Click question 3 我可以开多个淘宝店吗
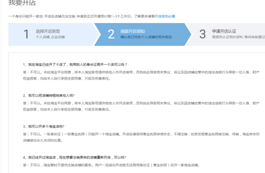The height and width of the screenshot is (173, 265). pyautogui.click(x=44, y=126)
